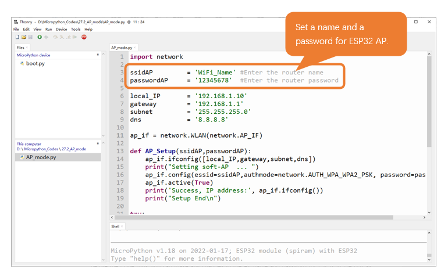448x270 pixels.
Task: Click the 27.2_AP_mode path segment
Action: 74,149
